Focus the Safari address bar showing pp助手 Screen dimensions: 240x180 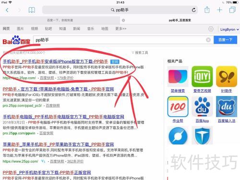click(120, 10)
